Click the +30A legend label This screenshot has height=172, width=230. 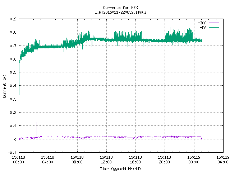coord(202,23)
